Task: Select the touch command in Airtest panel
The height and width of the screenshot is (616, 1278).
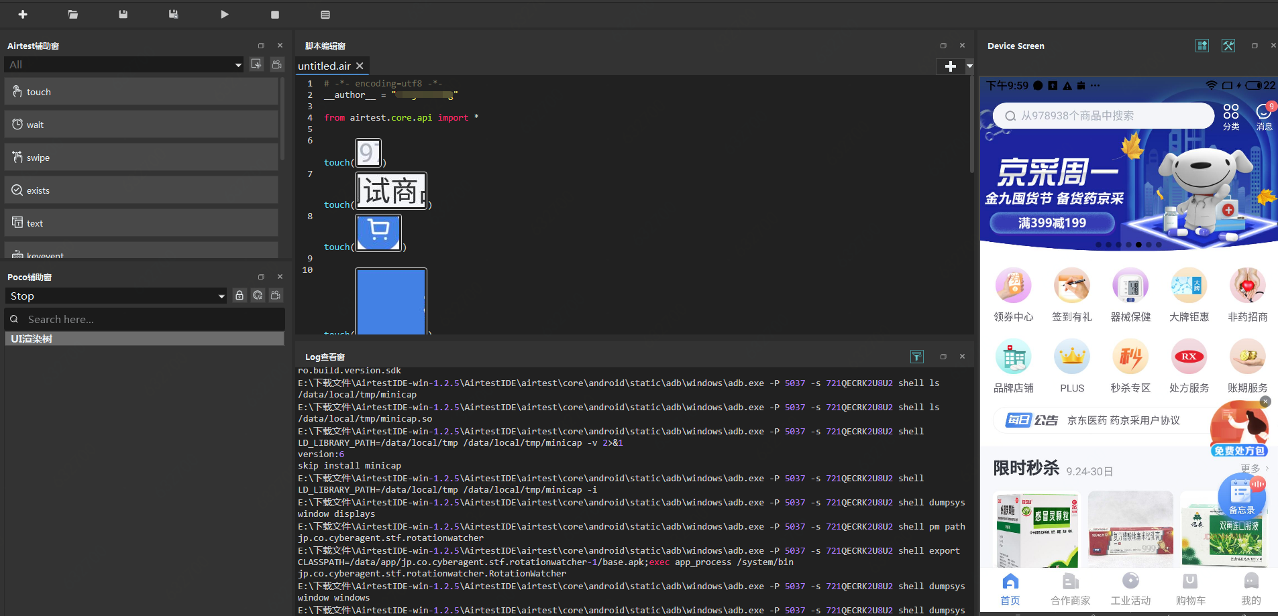Action: (141, 92)
